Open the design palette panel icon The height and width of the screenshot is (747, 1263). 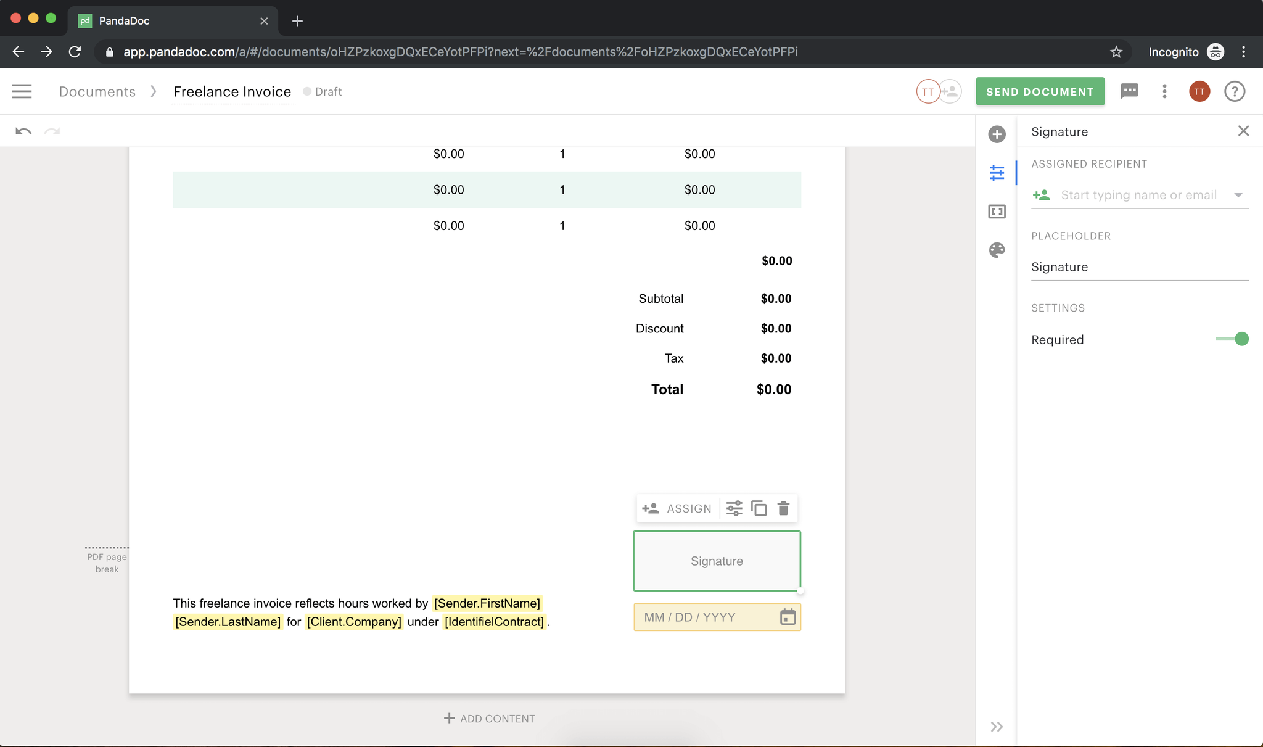(997, 250)
